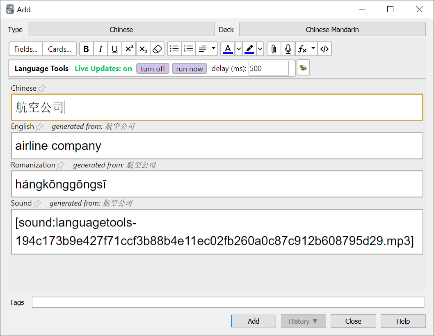The width and height of the screenshot is (434, 336).
Task: Click the delay milliseconds input box
Action: 269,68
